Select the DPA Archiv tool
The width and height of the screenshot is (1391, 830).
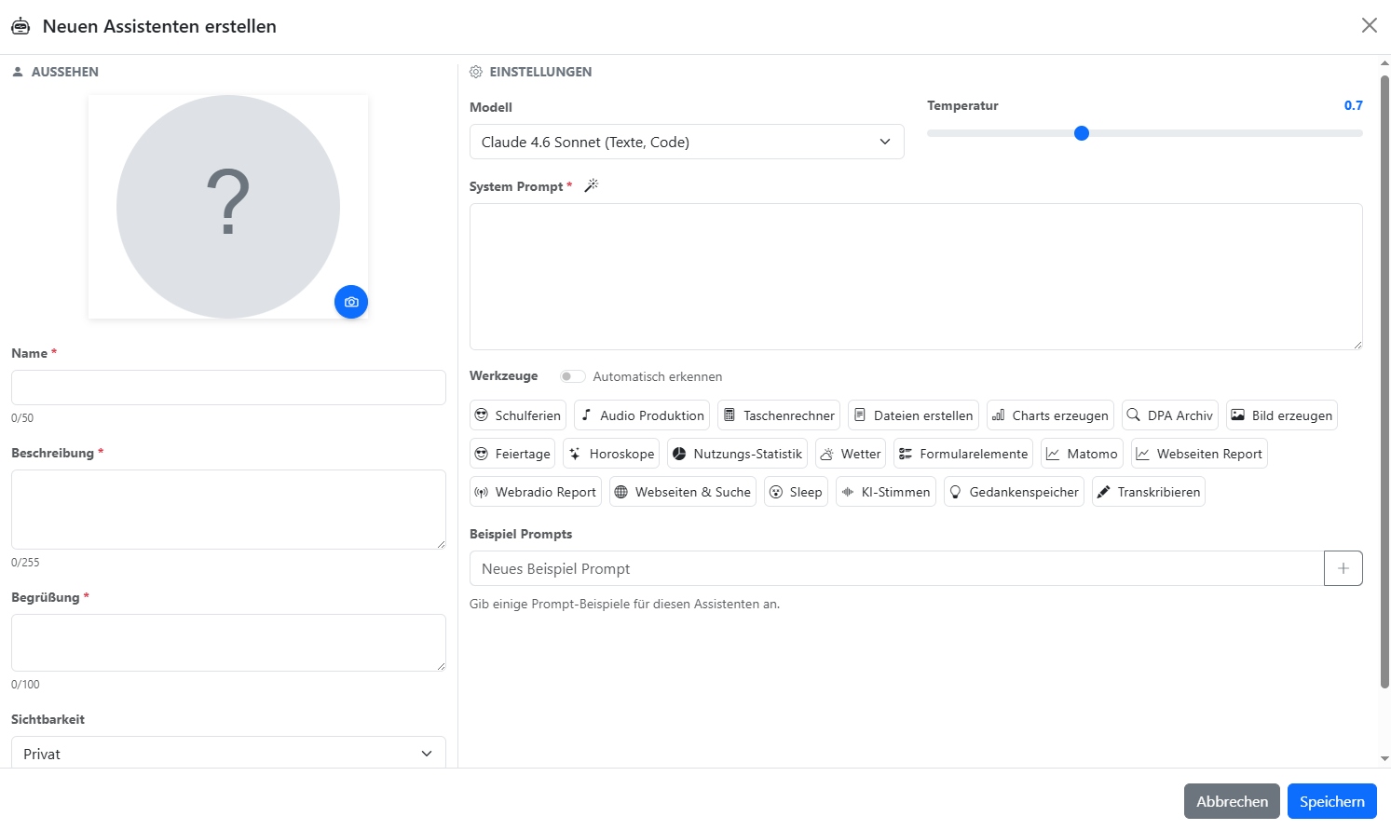click(x=1169, y=415)
